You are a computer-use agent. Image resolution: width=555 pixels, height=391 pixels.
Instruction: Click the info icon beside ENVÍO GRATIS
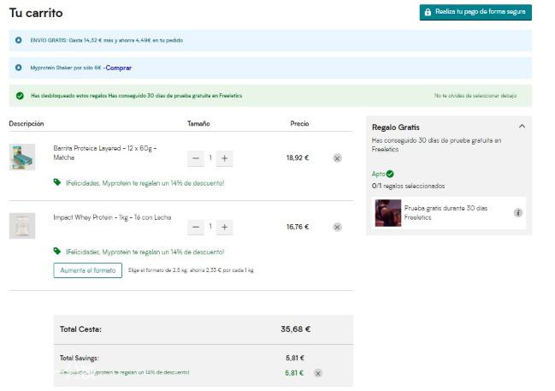tap(19, 40)
